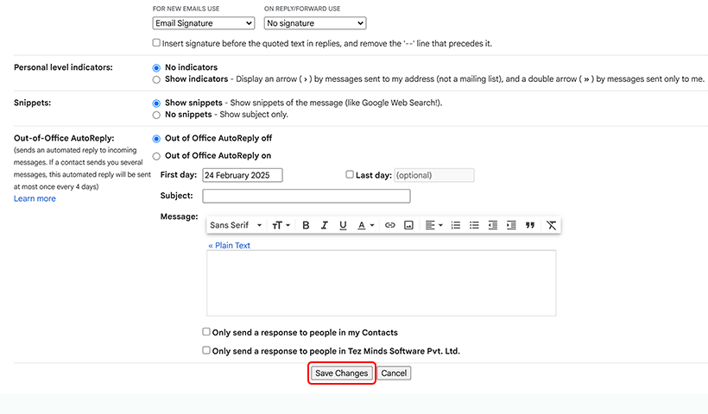708x414 pixels.
Task: Open the 'On reply/forward use' signature dropdown
Action: 315,23
